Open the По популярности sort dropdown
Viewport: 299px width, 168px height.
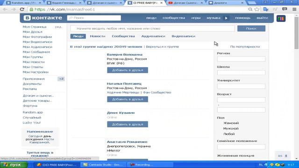245,47
